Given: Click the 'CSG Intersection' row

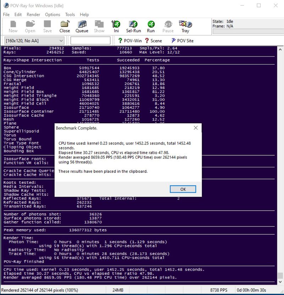Looking at the screenshot, I should tap(84, 76).
